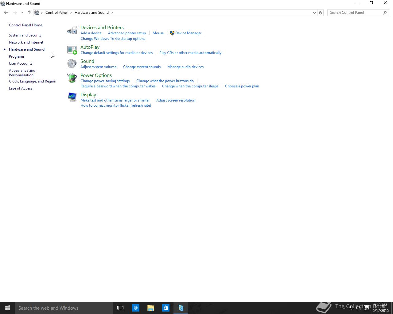Open the AutoPlay heading link
This screenshot has width=393, height=314.
point(90,47)
